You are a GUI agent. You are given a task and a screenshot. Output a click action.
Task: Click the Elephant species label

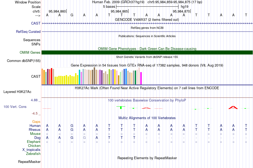[x=34, y=142]
